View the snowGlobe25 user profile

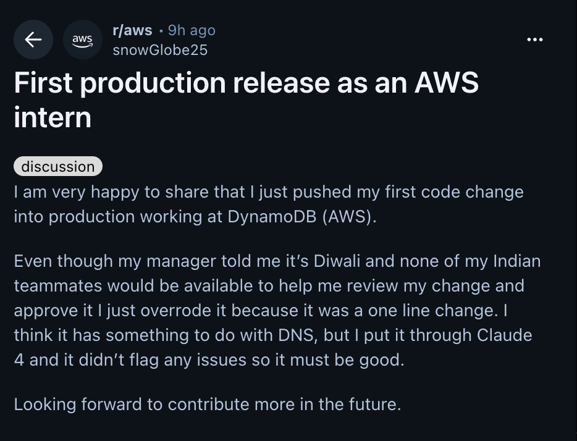click(x=160, y=49)
